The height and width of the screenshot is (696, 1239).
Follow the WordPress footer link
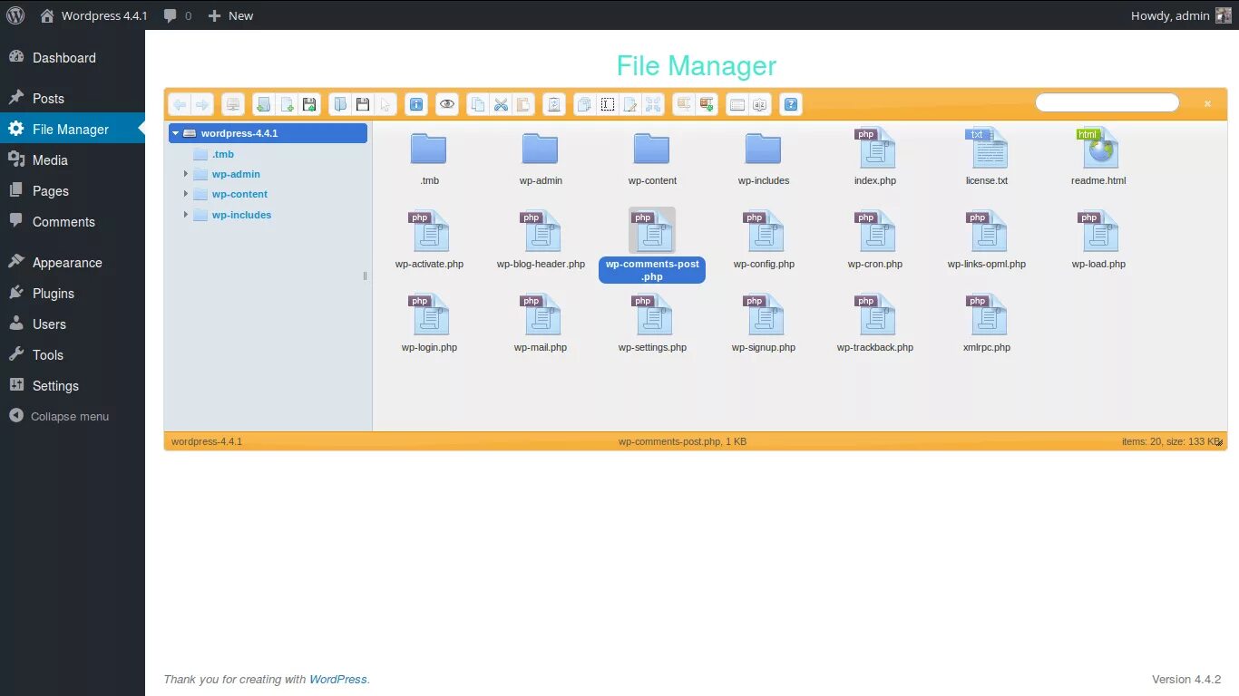tap(338, 679)
